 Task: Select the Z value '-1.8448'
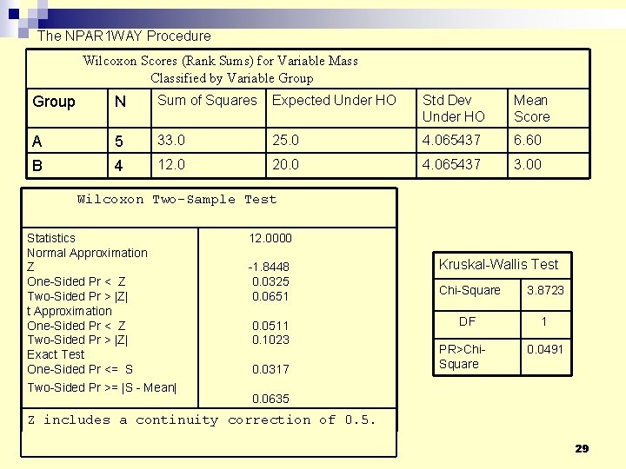coord(269,267)
